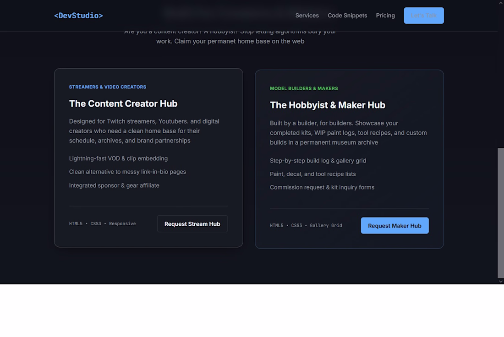This screenshot has height=337, width=504.
Task: Click the Model Builders & Makers label
Action: [x=304, y=88]
